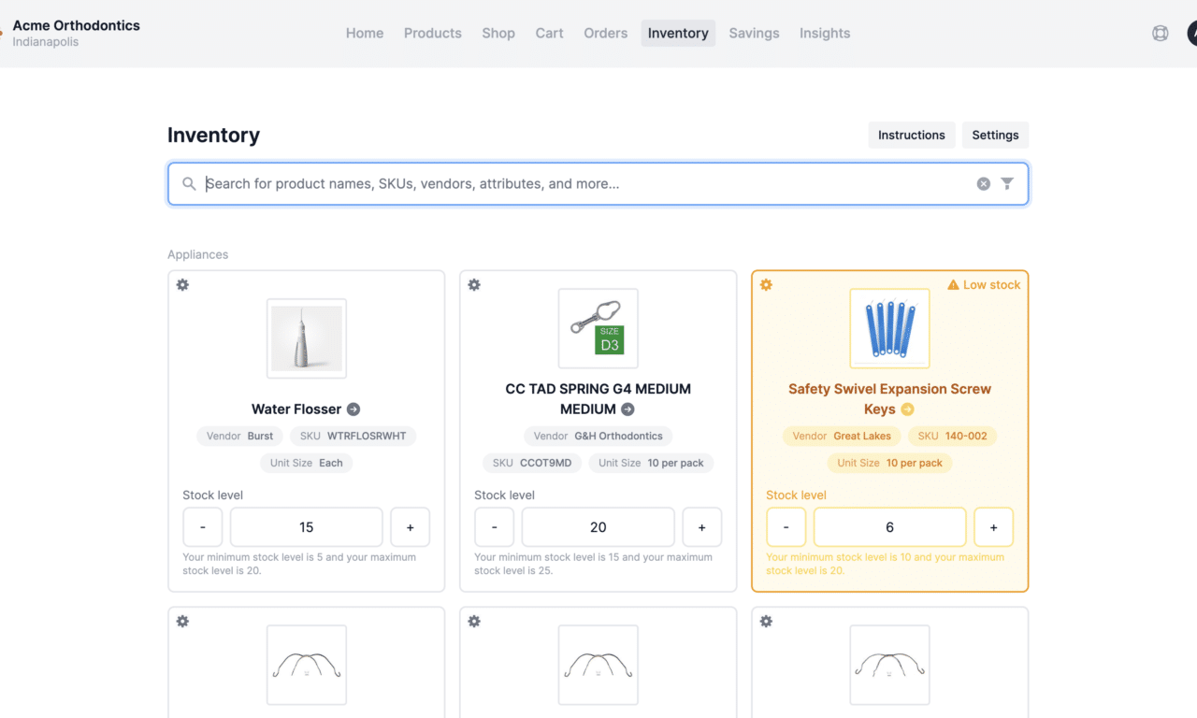Click the Low stock label
1197x718 pixels.
tap(992, 285)
